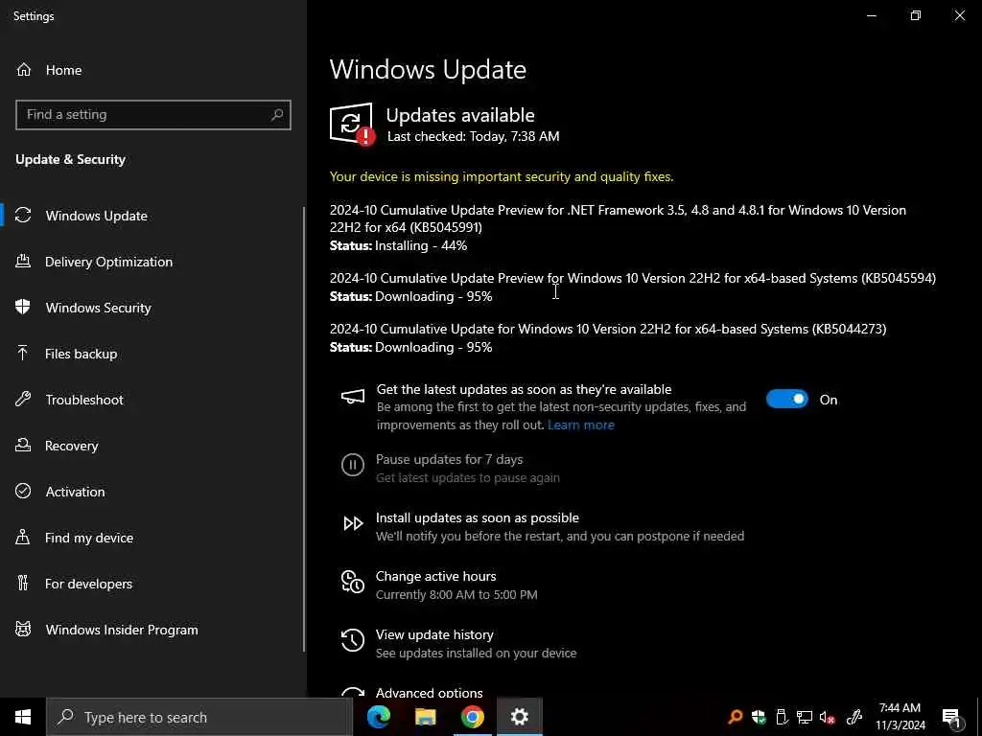The width and height of the screenshot is (982, 736).
Task: Open Activation settings
Action: 75,492
